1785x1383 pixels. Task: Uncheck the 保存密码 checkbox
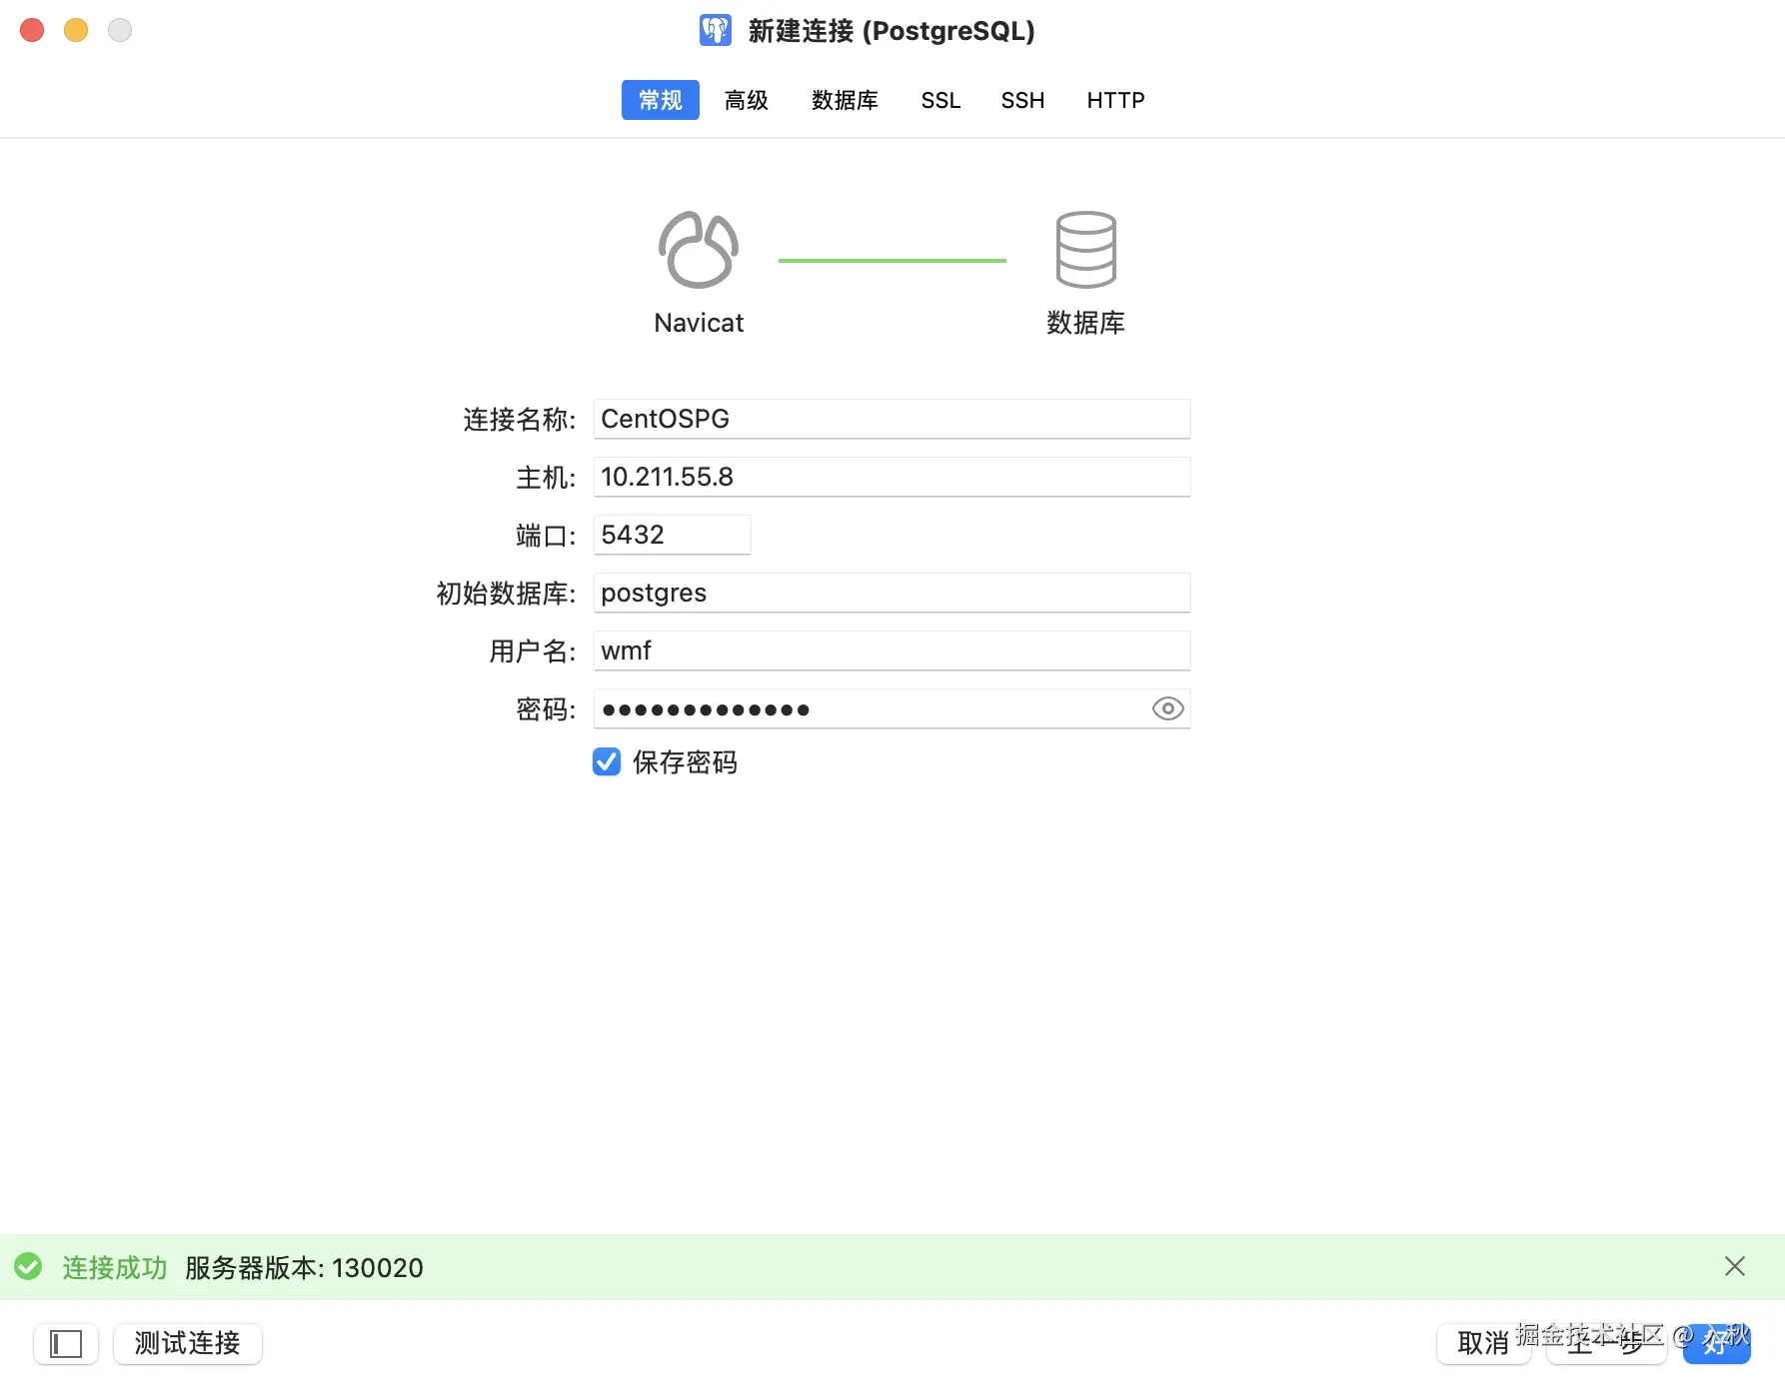click(x=607, y=762)
